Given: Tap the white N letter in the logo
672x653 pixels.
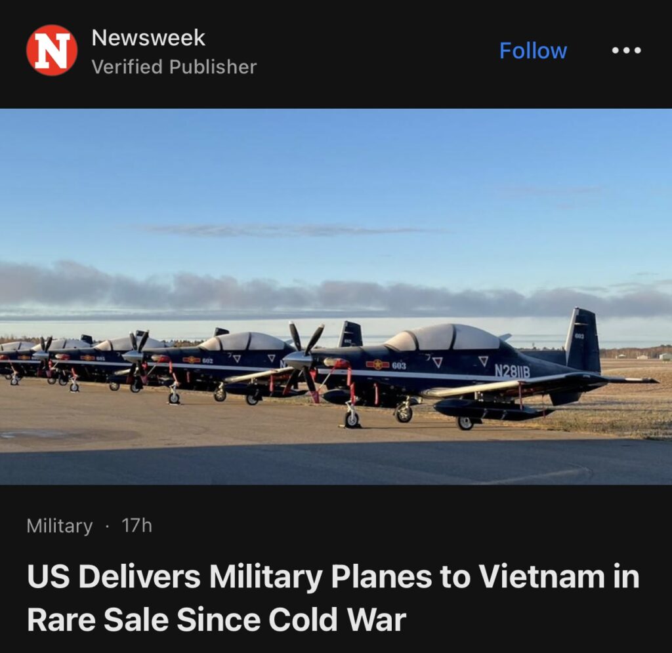Looking at the screenshot, I should 52,50.
